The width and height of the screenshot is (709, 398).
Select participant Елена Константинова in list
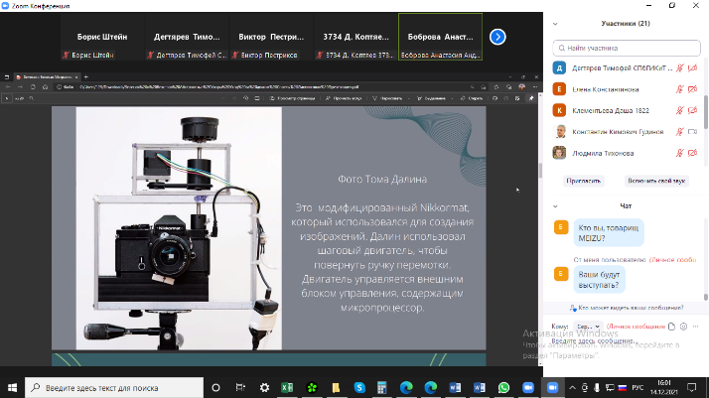click(626, 89)
